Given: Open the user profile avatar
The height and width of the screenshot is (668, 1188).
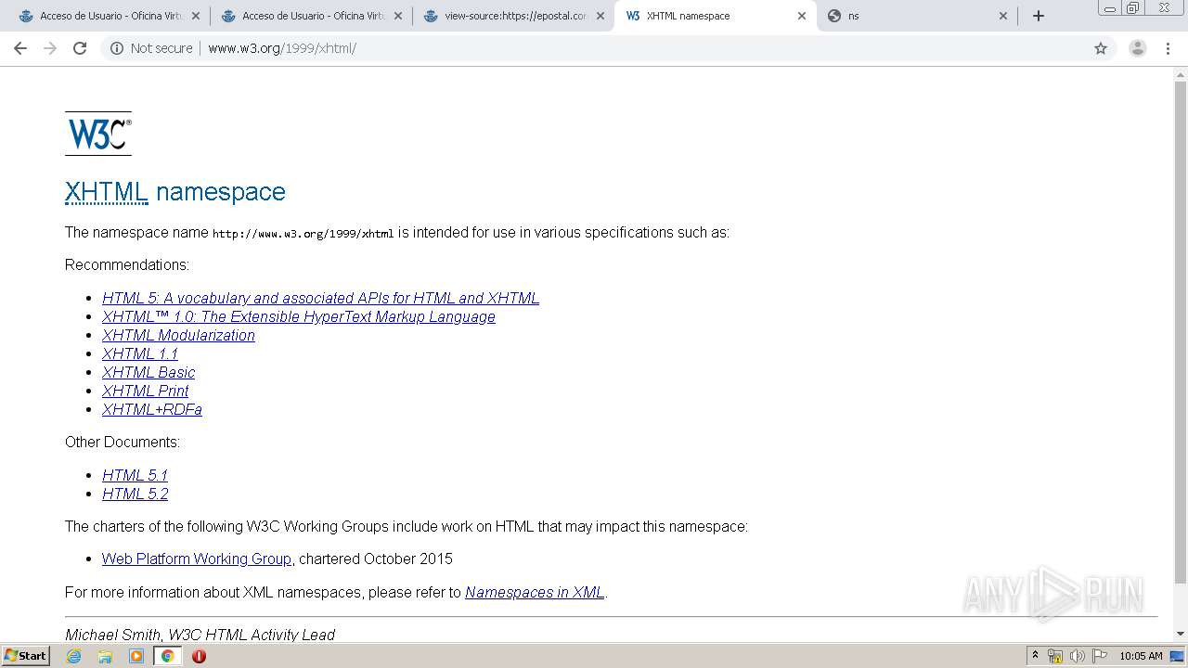Looking at the screenshot, I should coord(1138,48).
